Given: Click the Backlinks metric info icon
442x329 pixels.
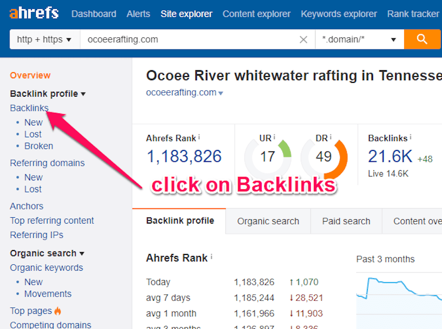Looking at the screenshot, I should click(411, 136).
